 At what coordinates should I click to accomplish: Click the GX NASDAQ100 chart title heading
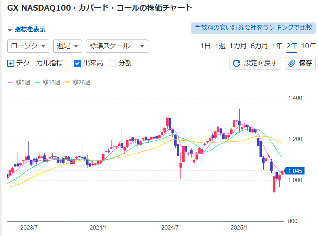click(x=100, y=8)
